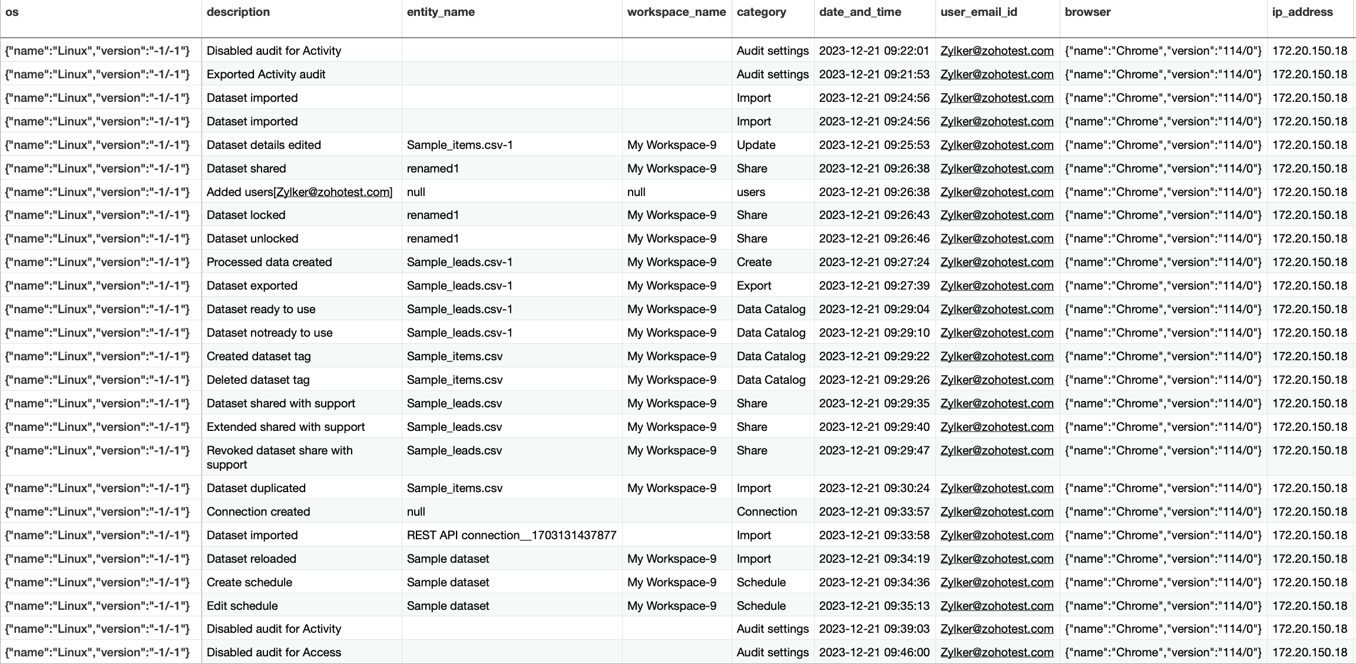Click the entity_name column header
The image size is (1356, 664).
coord(441,12)
